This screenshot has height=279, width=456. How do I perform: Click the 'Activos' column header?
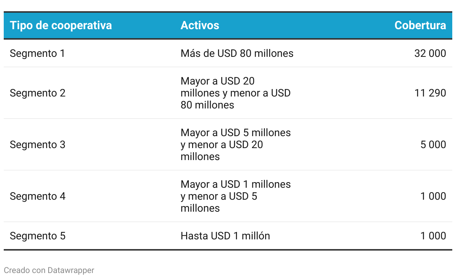200,25
